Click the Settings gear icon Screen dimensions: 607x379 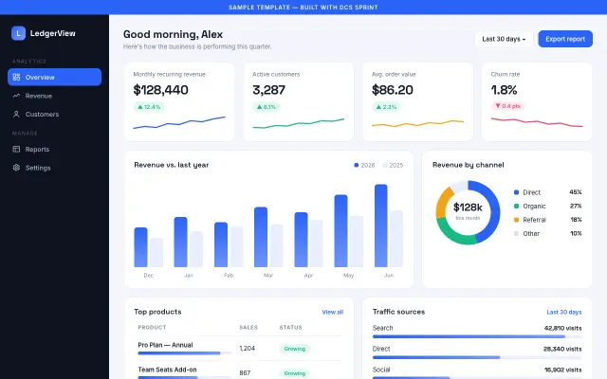coord(16,168)
